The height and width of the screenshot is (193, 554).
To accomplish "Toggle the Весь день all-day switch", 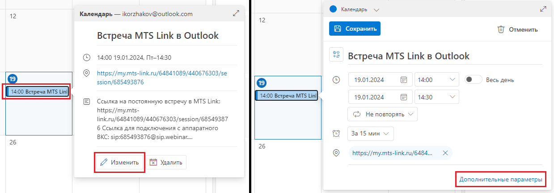I will [474, 80].
